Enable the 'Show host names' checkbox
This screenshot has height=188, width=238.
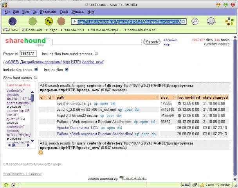click(36, 78)
